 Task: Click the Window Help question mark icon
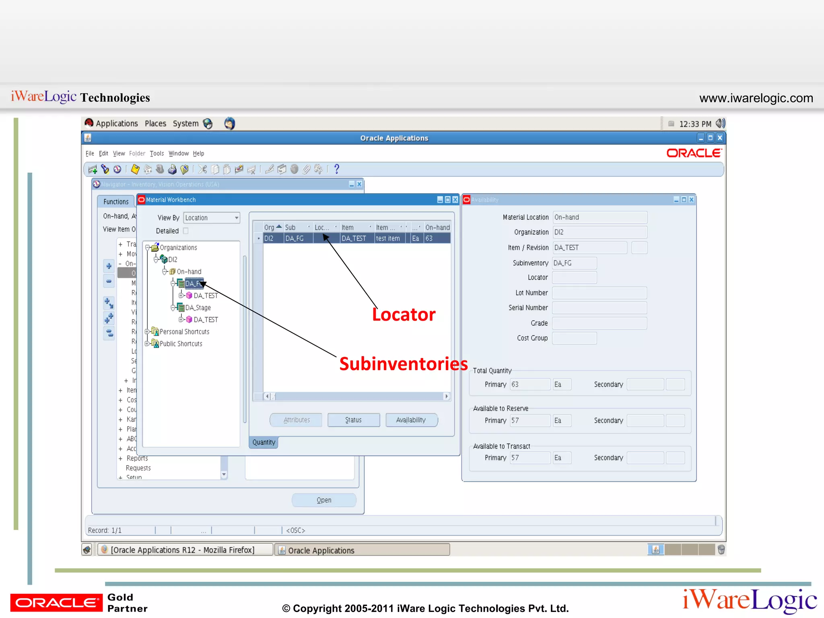tap(337, 169)
